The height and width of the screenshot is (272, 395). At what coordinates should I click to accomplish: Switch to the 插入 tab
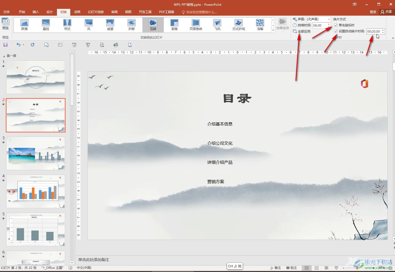[x=36, y=12]
